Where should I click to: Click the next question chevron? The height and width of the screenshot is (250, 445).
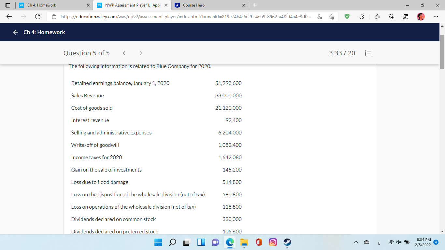pos(141,53)
